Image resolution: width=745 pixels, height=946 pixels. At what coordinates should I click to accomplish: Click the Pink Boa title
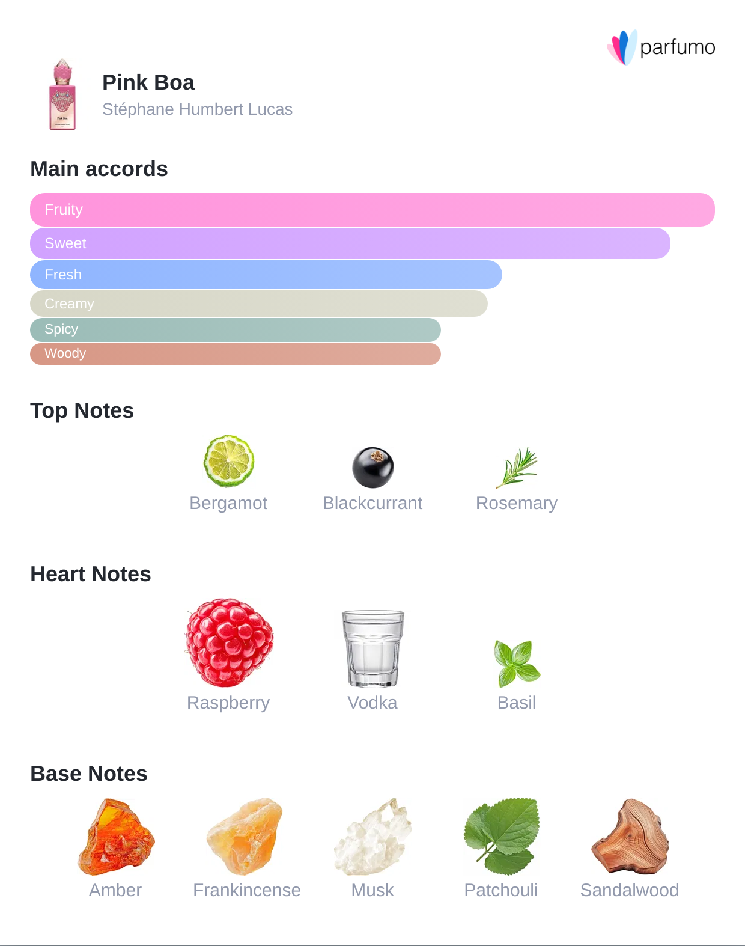[148, 82]
